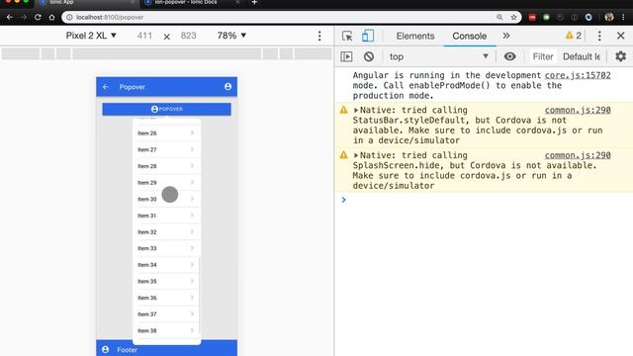Click the POPOVER button

point(167,109)
